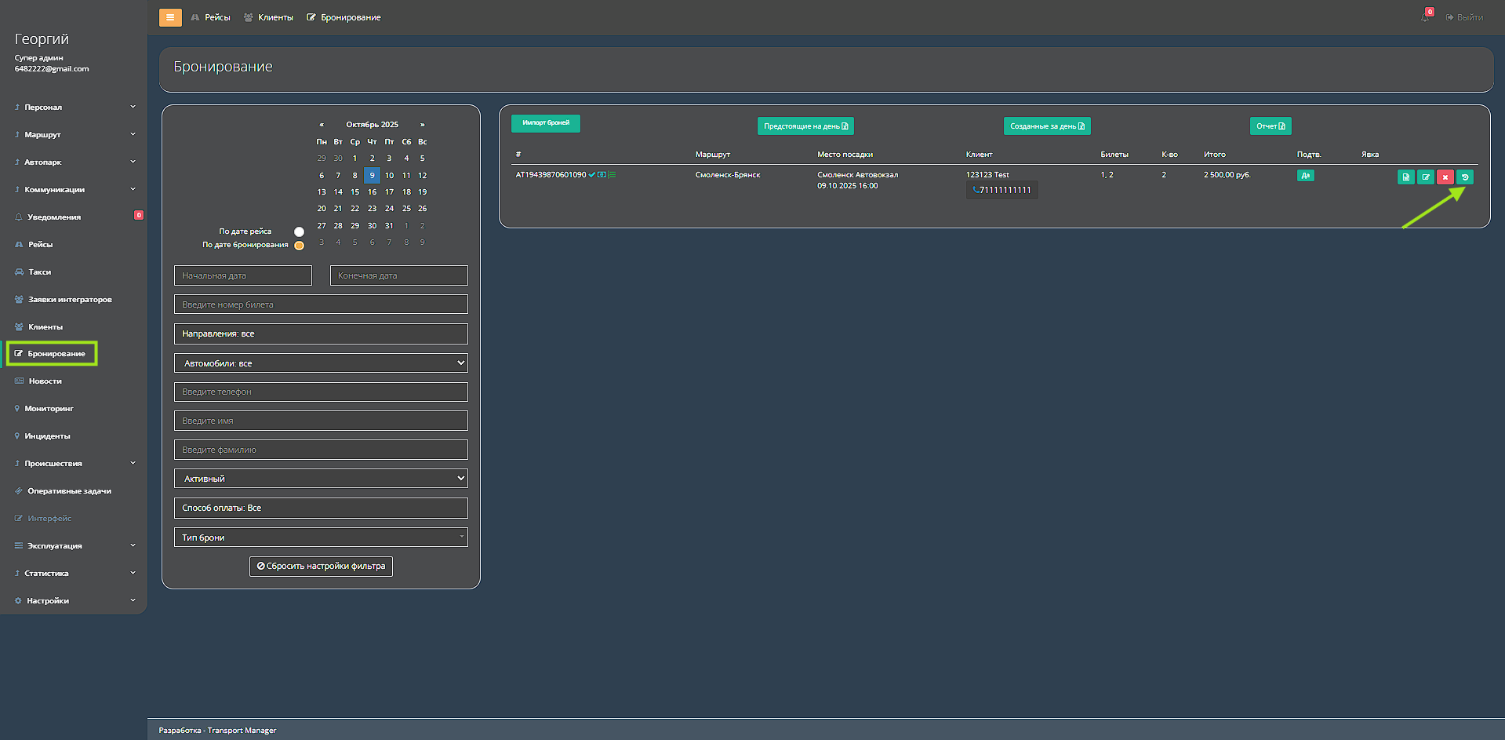Select 'По дате рейса' radio button
Image resolution: width=1505 pixels, height=740 pixels.
coord(299,231)
